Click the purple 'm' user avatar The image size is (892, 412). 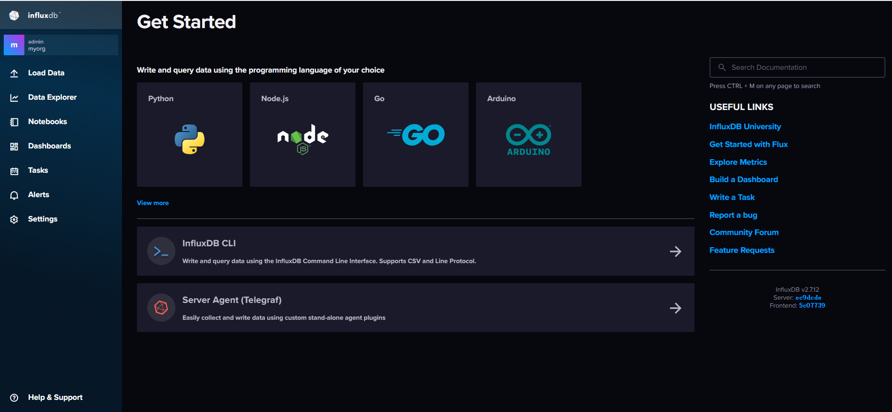pyautogui.click(x=14, y=45)
